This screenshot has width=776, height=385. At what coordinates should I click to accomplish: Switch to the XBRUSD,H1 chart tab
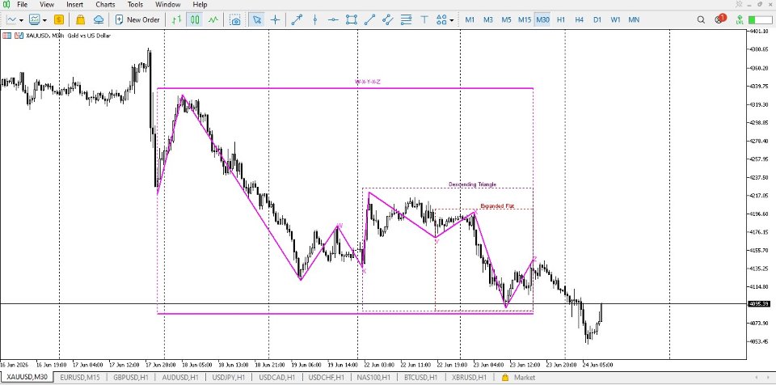tap(468, 378)
